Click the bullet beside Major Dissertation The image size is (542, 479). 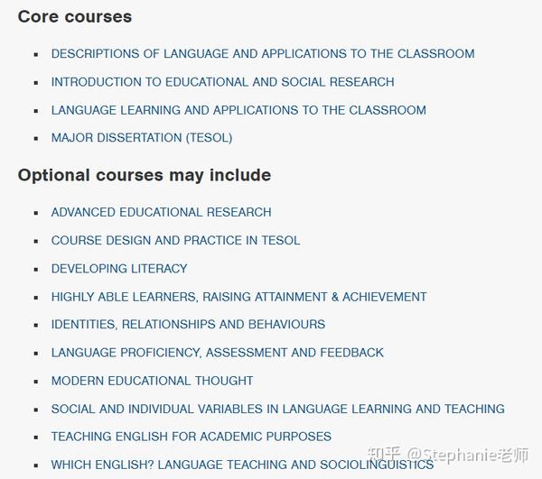tap(36, 139)
